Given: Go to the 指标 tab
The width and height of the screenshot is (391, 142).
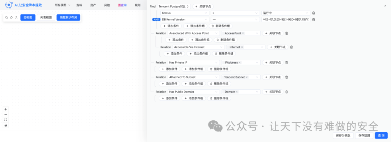Looking at the screenshot, I should [x=79, y=5].
